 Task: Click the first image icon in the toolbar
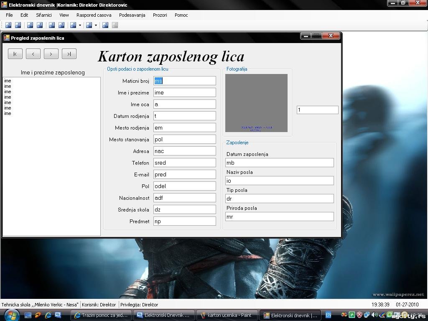pyautogui.click(x=8, y=25)
